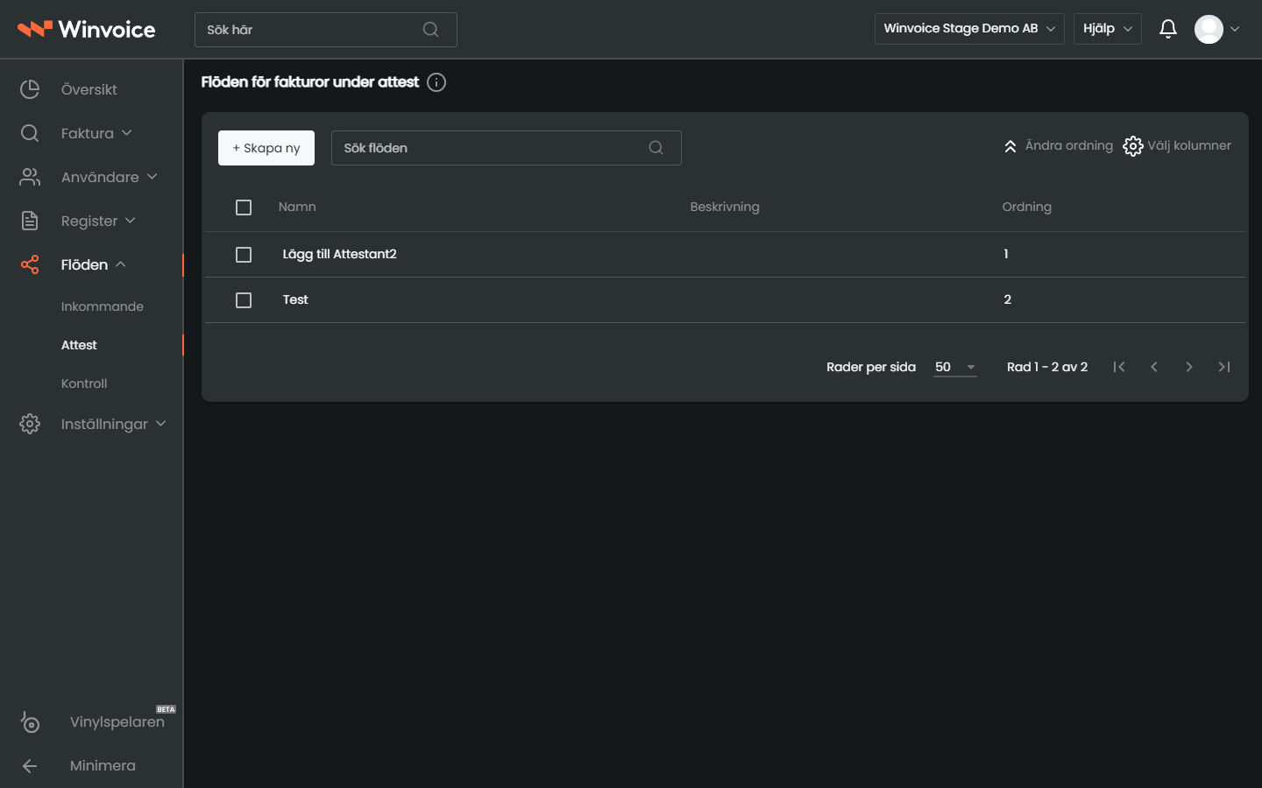Go to the next page of rows
The height and width of the screenshot is (788, 1262).
1189,367
